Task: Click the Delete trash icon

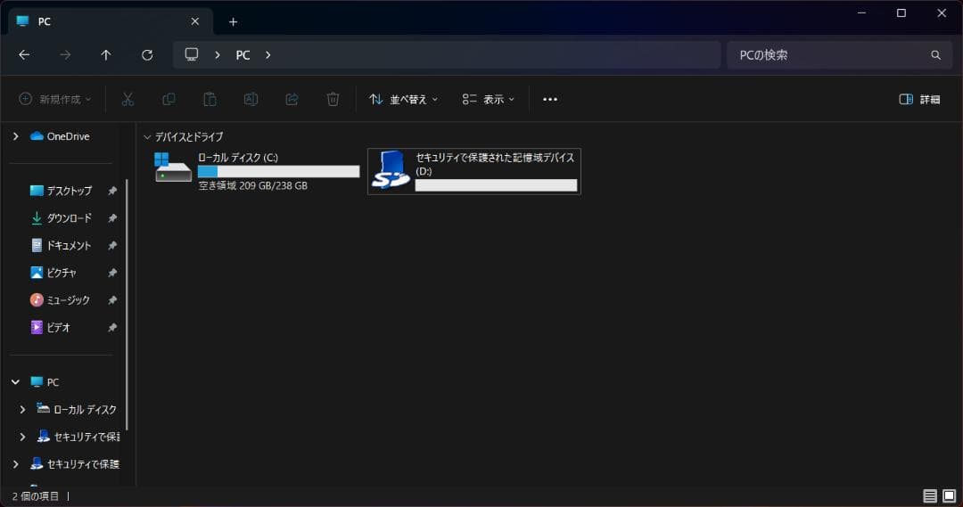Action: [x=333, y=100]
